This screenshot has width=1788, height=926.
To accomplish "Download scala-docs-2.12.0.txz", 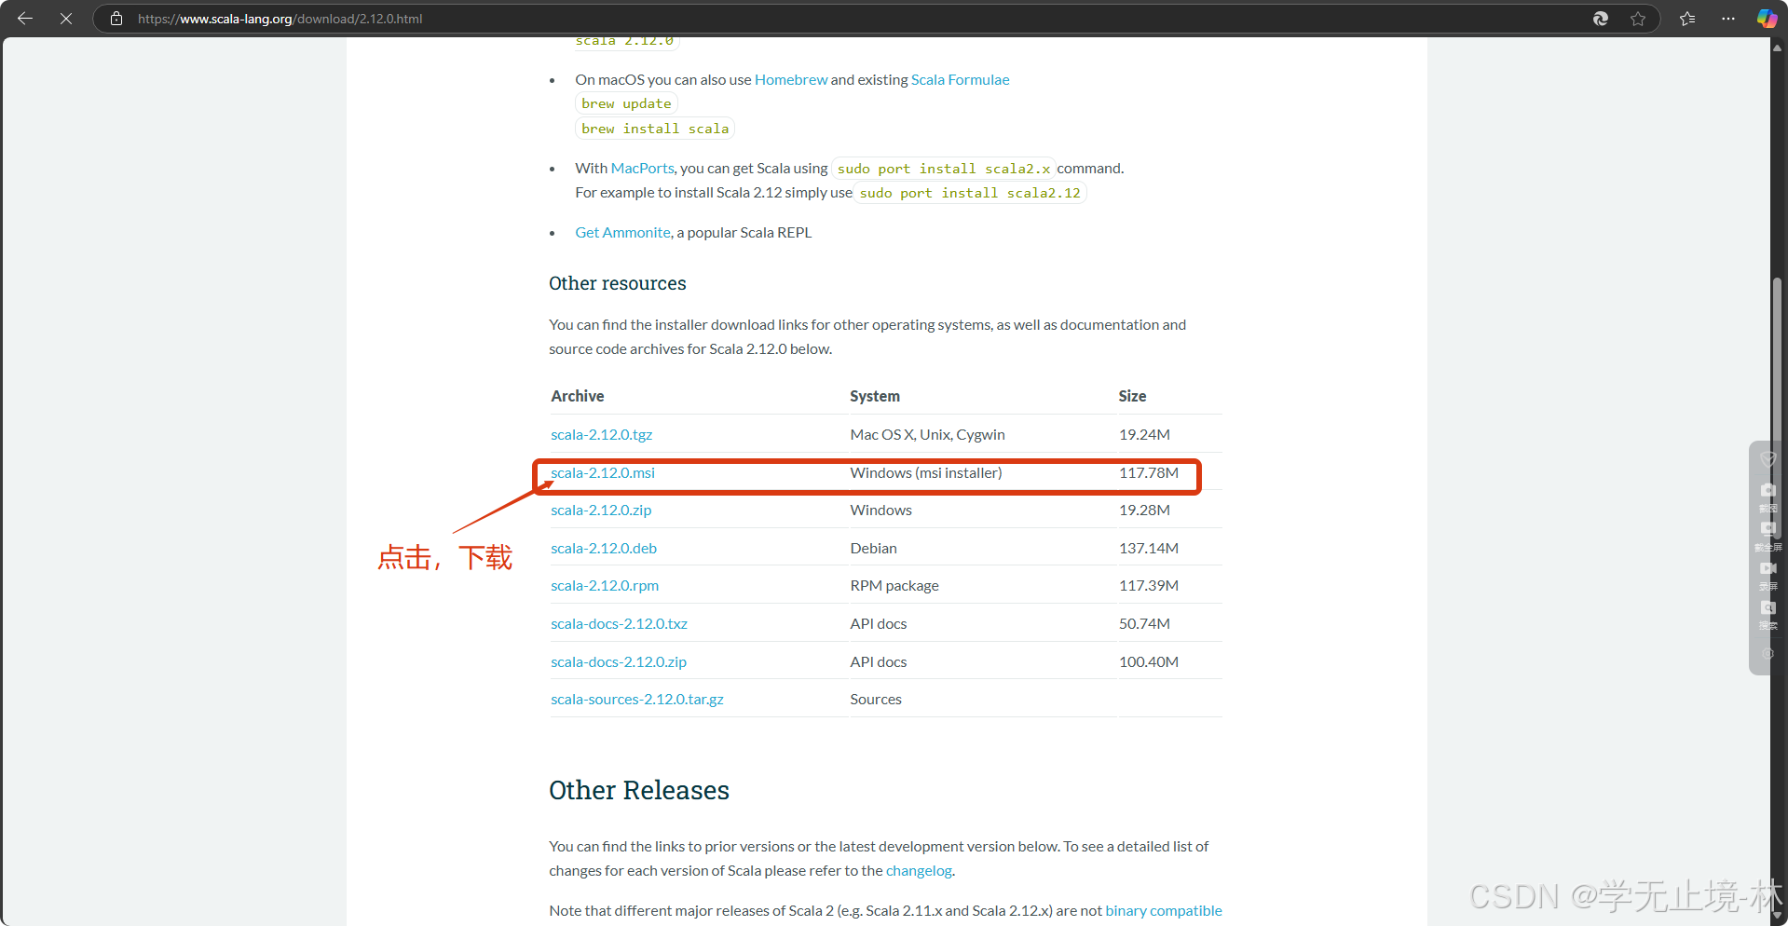I will click(619, 624).
